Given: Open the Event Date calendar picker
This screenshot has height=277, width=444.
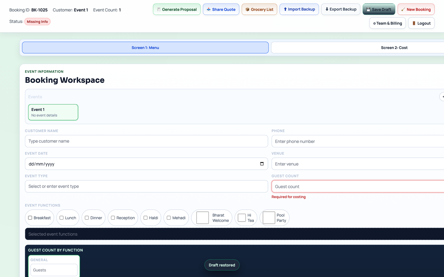Looking at the screenshot, I should coord(262,164).
